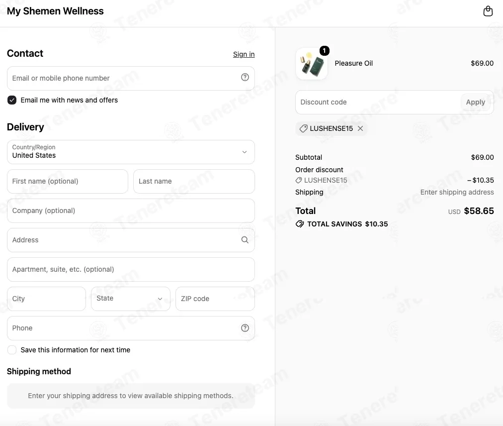The height and width of the screenshot is (426, 503).
Task: Click the help icon in email field
Action: coord(245,77)
